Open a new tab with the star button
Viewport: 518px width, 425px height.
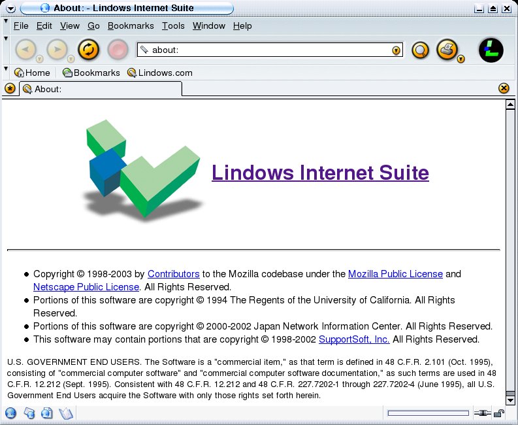pyautogui.click(x=10, y=89)
